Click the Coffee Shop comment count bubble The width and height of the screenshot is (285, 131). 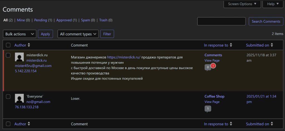pos(208,109)
